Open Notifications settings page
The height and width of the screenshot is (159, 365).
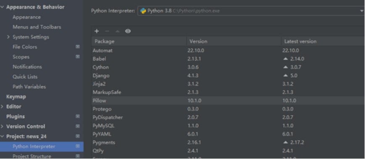27,67
